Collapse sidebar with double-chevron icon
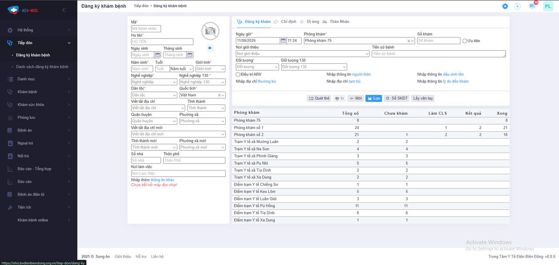 [64, 10]
